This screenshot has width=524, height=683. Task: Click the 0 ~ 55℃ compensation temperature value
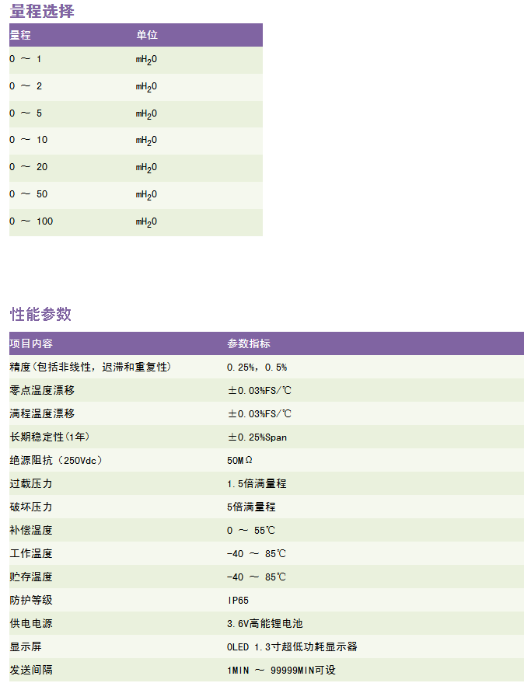coord(251,530)
